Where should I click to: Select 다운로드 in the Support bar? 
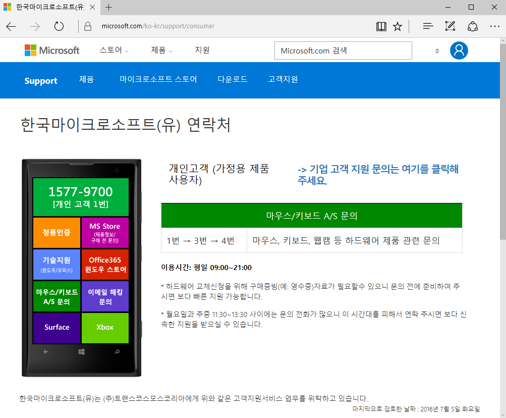[x=233, y=79]
